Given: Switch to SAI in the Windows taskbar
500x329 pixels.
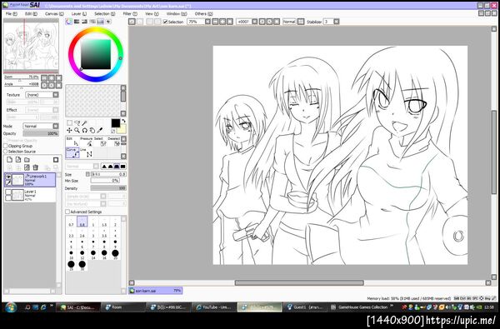Looking at the screenshot, I should tap(78, 307).
